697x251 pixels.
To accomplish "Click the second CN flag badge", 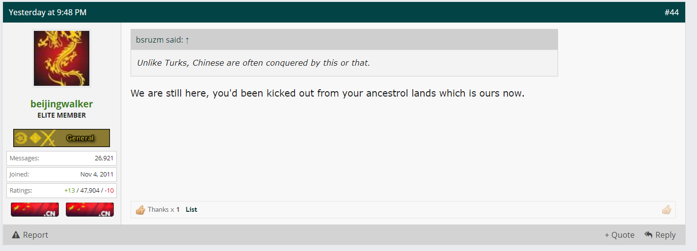I will 90,209.
